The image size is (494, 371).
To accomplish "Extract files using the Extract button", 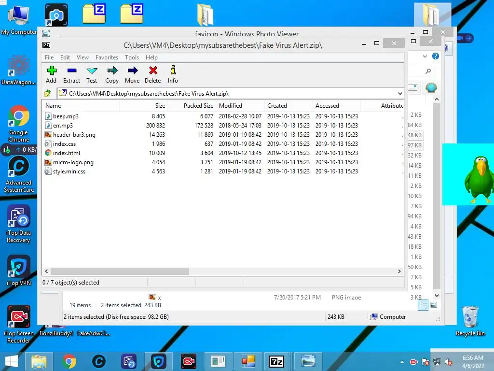I will click(71, 74).
